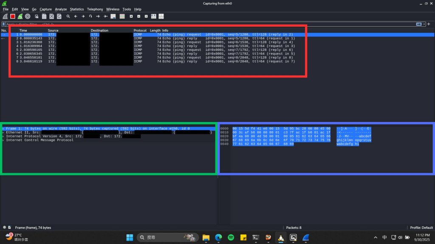Image resolution: width=435 pixels, height=244 pixels.
Task: Open the Go menu
Action: tap(34, 9)
